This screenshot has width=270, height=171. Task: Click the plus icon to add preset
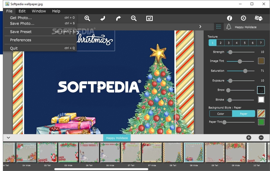click(x=249, y=137)
